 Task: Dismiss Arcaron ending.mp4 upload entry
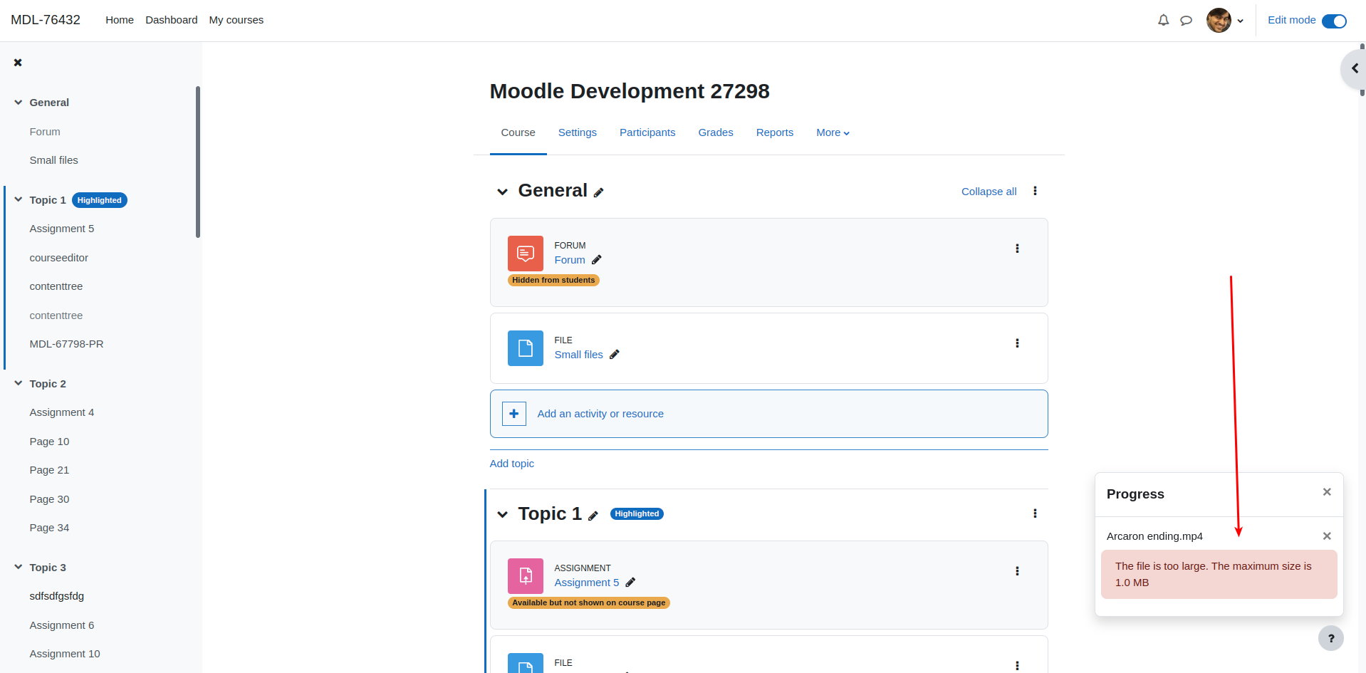point(1327,536)
